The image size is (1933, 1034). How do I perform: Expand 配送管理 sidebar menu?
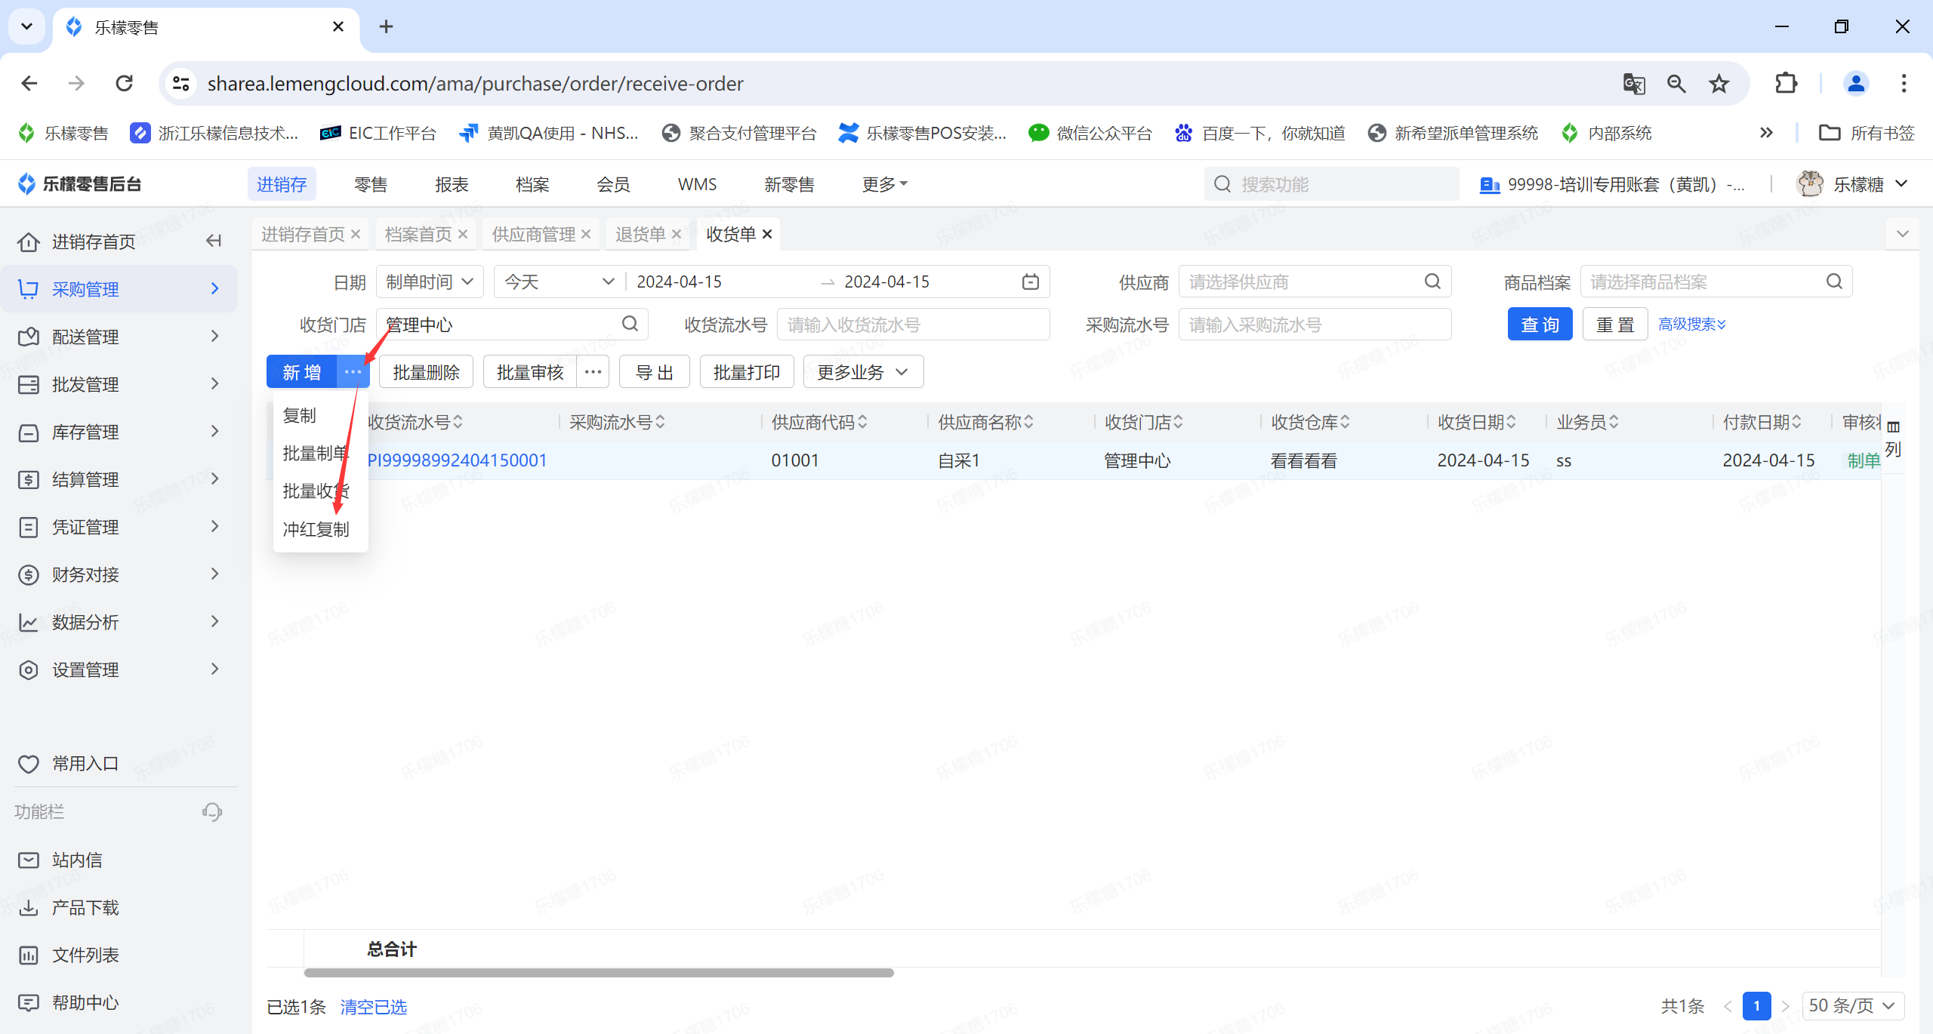[119, 337]
